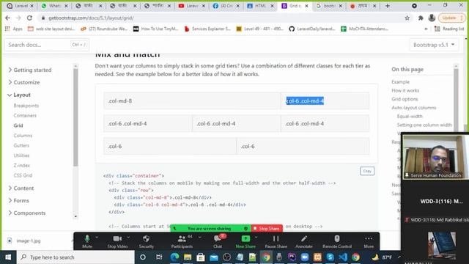This screenshot has width=469, height=264.
Task: Expand the Forms section
Action: [18, 200]
